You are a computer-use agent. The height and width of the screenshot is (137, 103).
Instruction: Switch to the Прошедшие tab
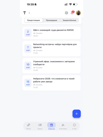(x=51, y=20)
